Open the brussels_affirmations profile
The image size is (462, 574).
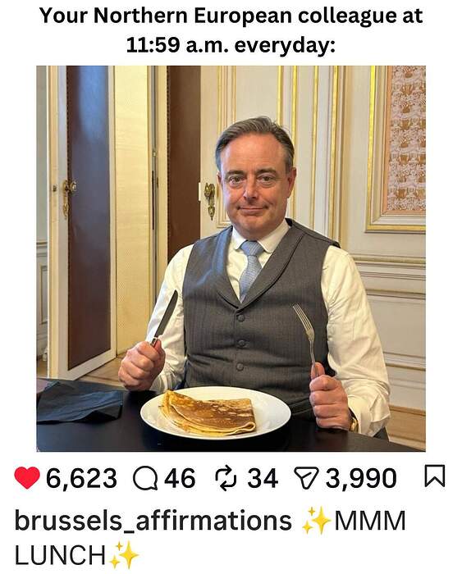pyautogui.click(x=153, y=522)
